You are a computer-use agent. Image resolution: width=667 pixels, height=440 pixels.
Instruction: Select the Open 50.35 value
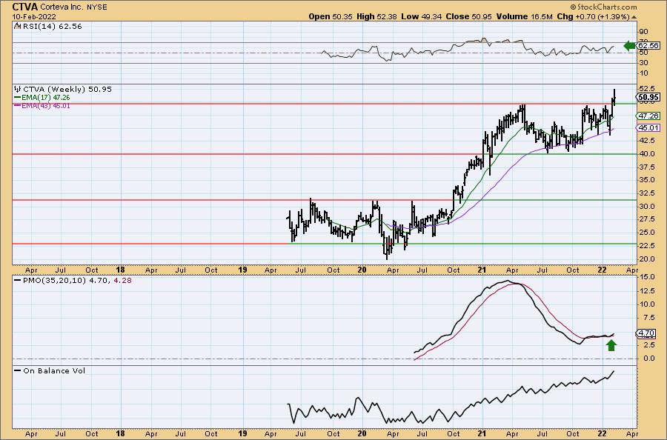pyautogui.click(x=331, y=16)
